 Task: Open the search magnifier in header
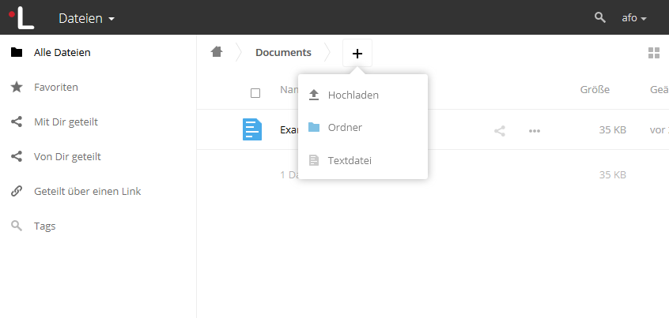coord(600,17)
